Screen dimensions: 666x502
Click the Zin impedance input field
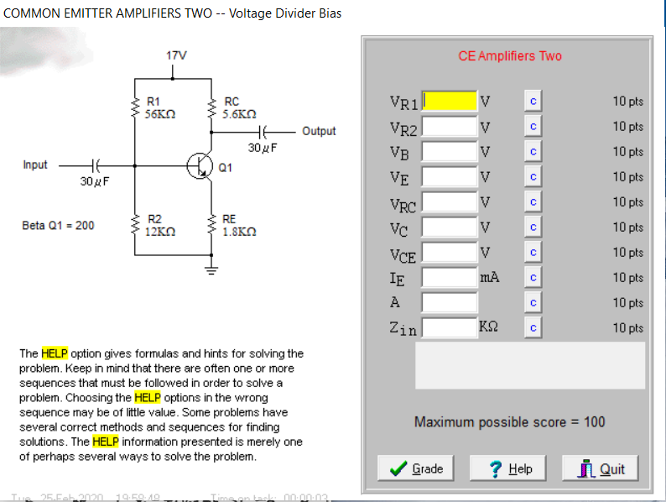coord(450,327)
